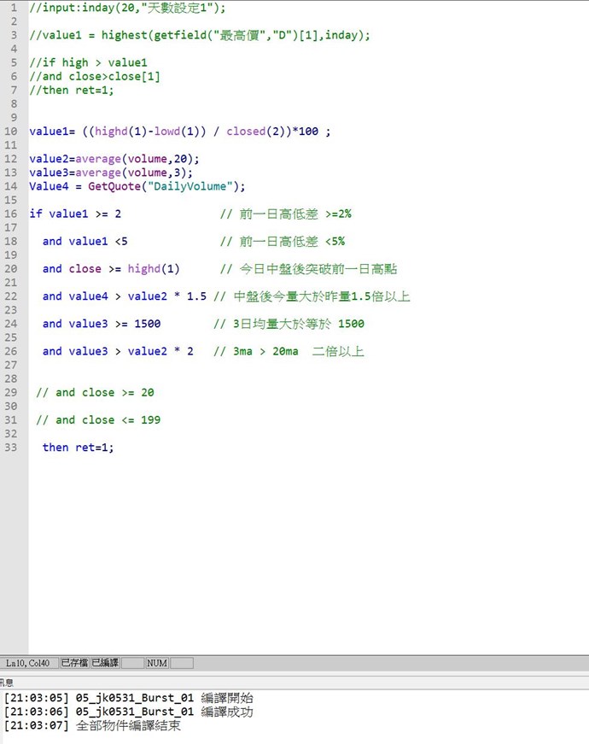Click the 'and close >= highd(1)' condition
The image size is (589, 744).
[111, 268]
